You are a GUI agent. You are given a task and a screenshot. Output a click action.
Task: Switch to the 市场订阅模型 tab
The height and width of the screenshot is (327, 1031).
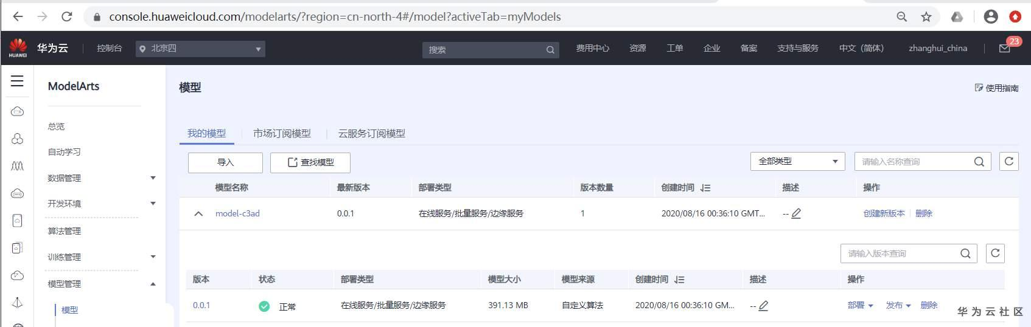282,134
